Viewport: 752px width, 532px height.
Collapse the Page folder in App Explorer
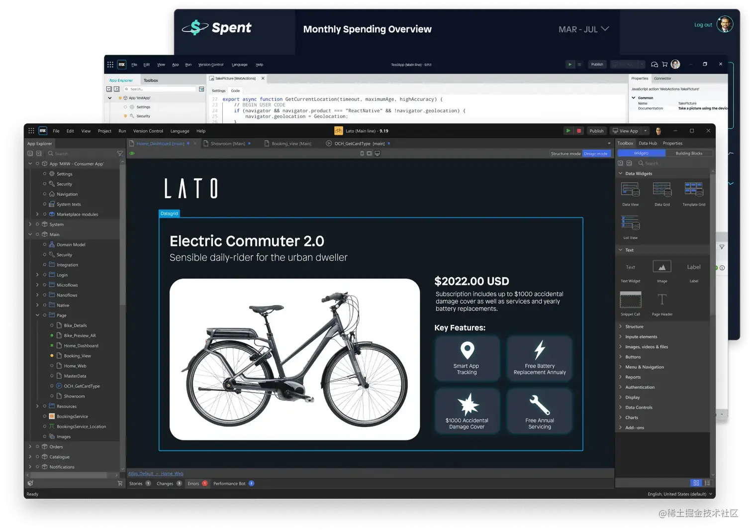(x=37, y=315)
